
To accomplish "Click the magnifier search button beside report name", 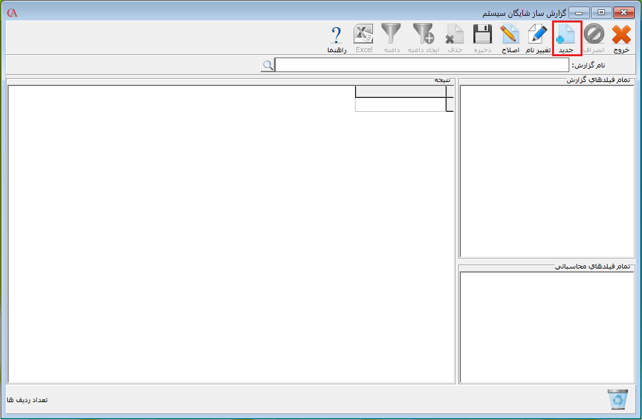I will 267,65.
